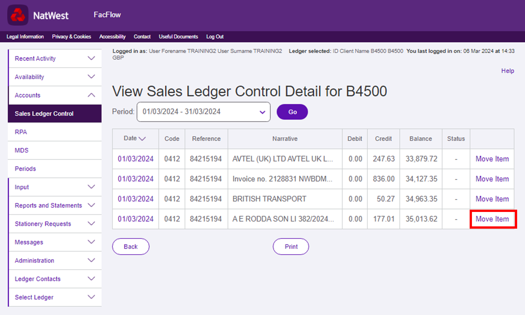Open the RPA sidebar item
The height and width of the screenshot is (315, 525).
(x=21, y=132)
